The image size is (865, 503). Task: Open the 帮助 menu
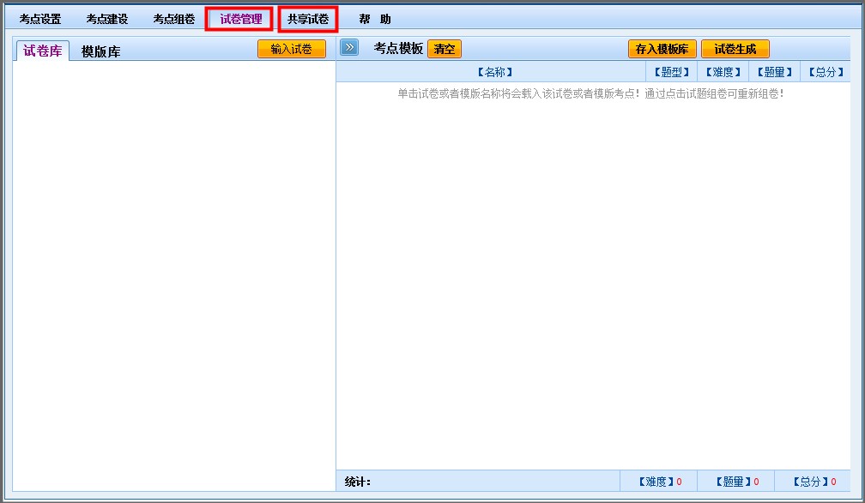click(x=375, y=20)
